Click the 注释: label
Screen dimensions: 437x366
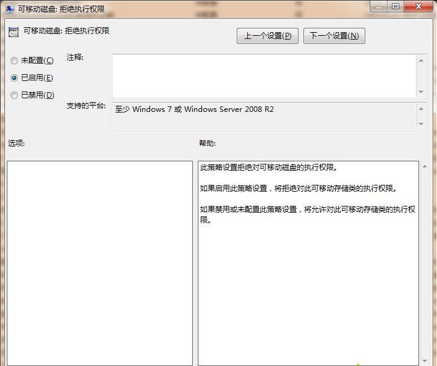[x=75, y=57]
